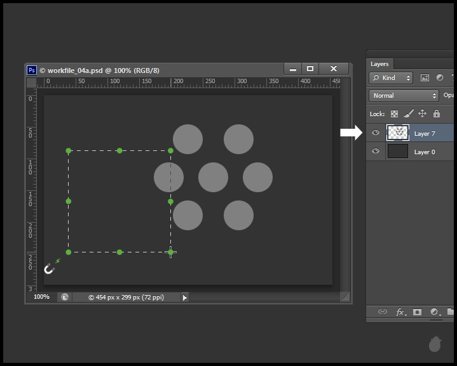This screenshot has height=366, width=457.
Task: Click the adjustment layer filter icon
Action: (439, 78)
